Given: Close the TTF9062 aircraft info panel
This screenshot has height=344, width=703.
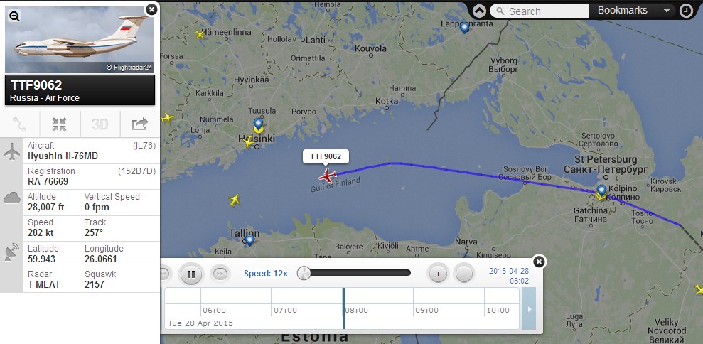Looking at the screenshot, I should [x=152, y=9].
